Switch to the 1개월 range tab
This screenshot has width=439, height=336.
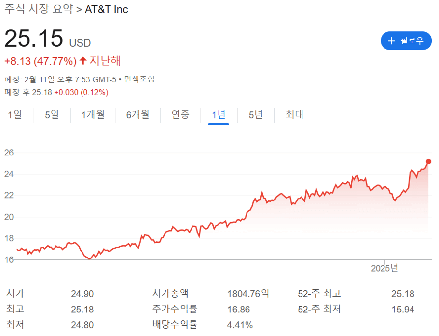93,114
